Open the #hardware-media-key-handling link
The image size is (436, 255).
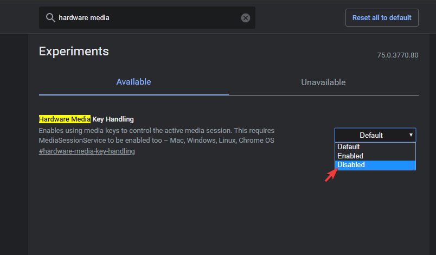(87, 151)
